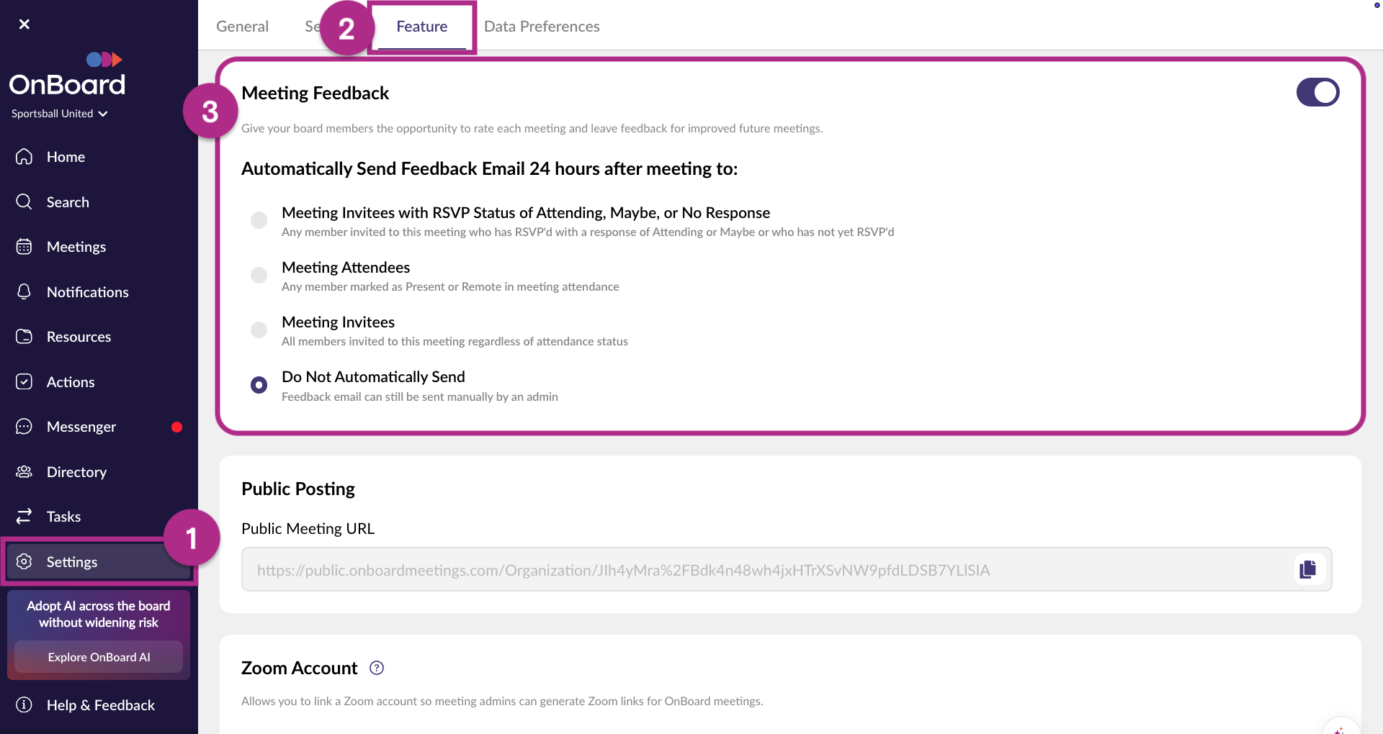
Task: Open the Data Preferences tab
Action: point(542,26)
